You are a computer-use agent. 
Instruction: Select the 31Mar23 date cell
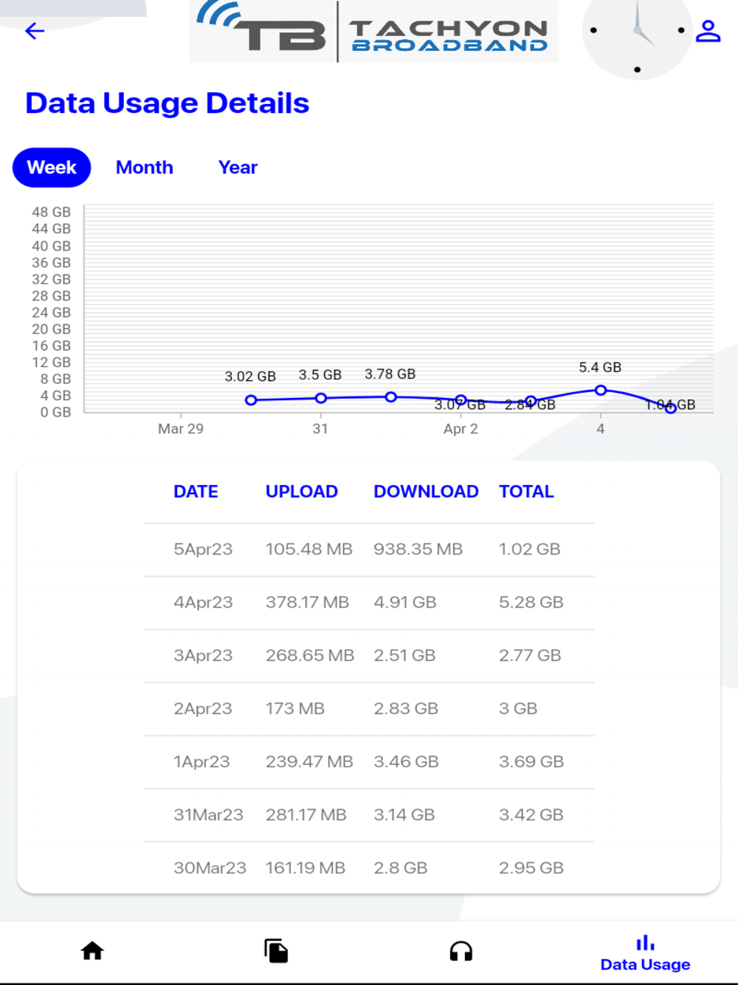click(208, 815)
